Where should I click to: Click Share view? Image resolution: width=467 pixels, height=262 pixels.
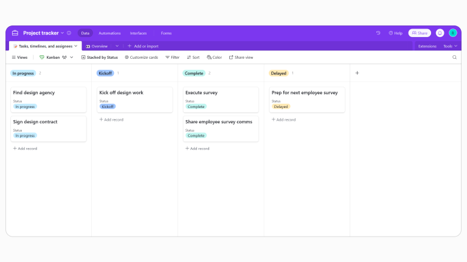click(241, 58)
